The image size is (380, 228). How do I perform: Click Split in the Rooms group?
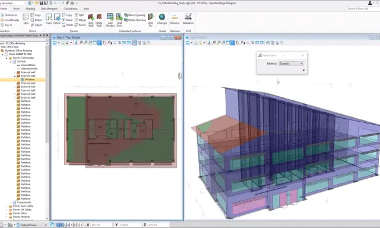[x=79, y=15]
